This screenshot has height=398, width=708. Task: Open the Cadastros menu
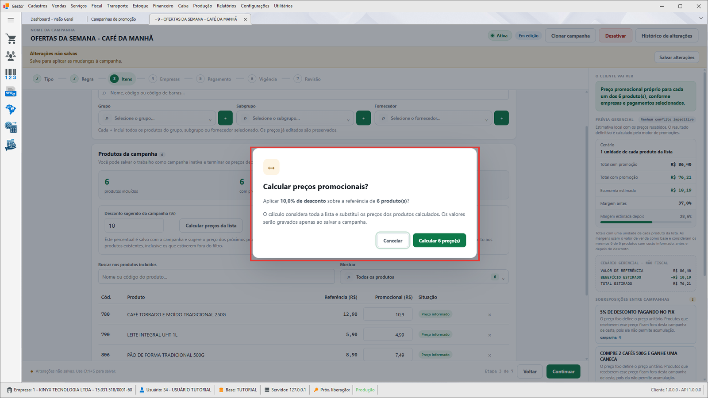pos(38,6)
